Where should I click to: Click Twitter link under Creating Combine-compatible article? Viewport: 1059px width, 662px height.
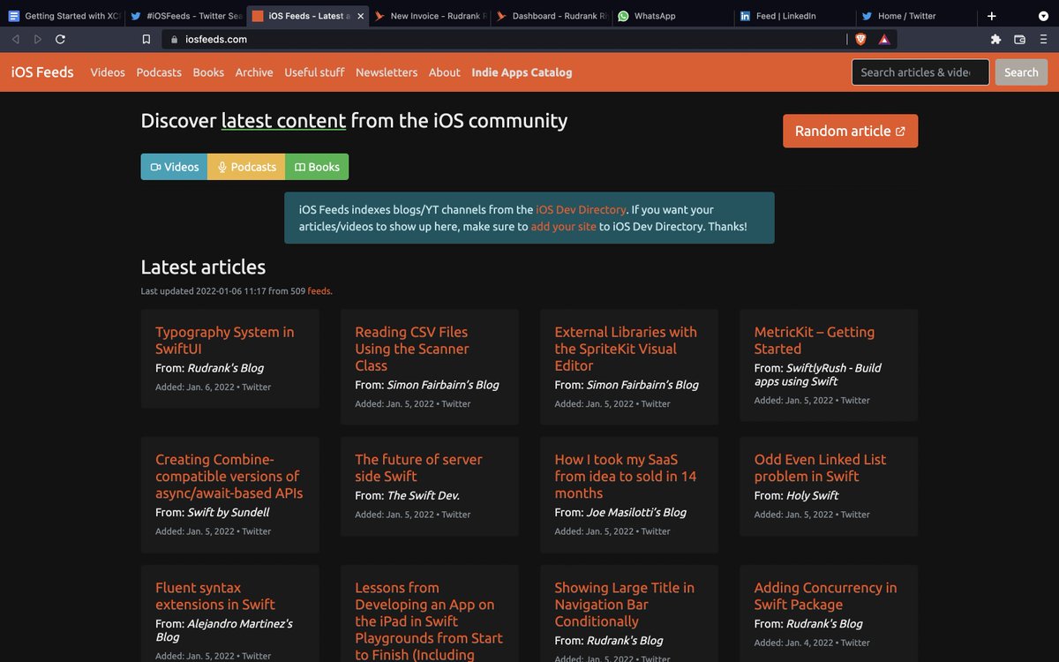tap(257, 531)
